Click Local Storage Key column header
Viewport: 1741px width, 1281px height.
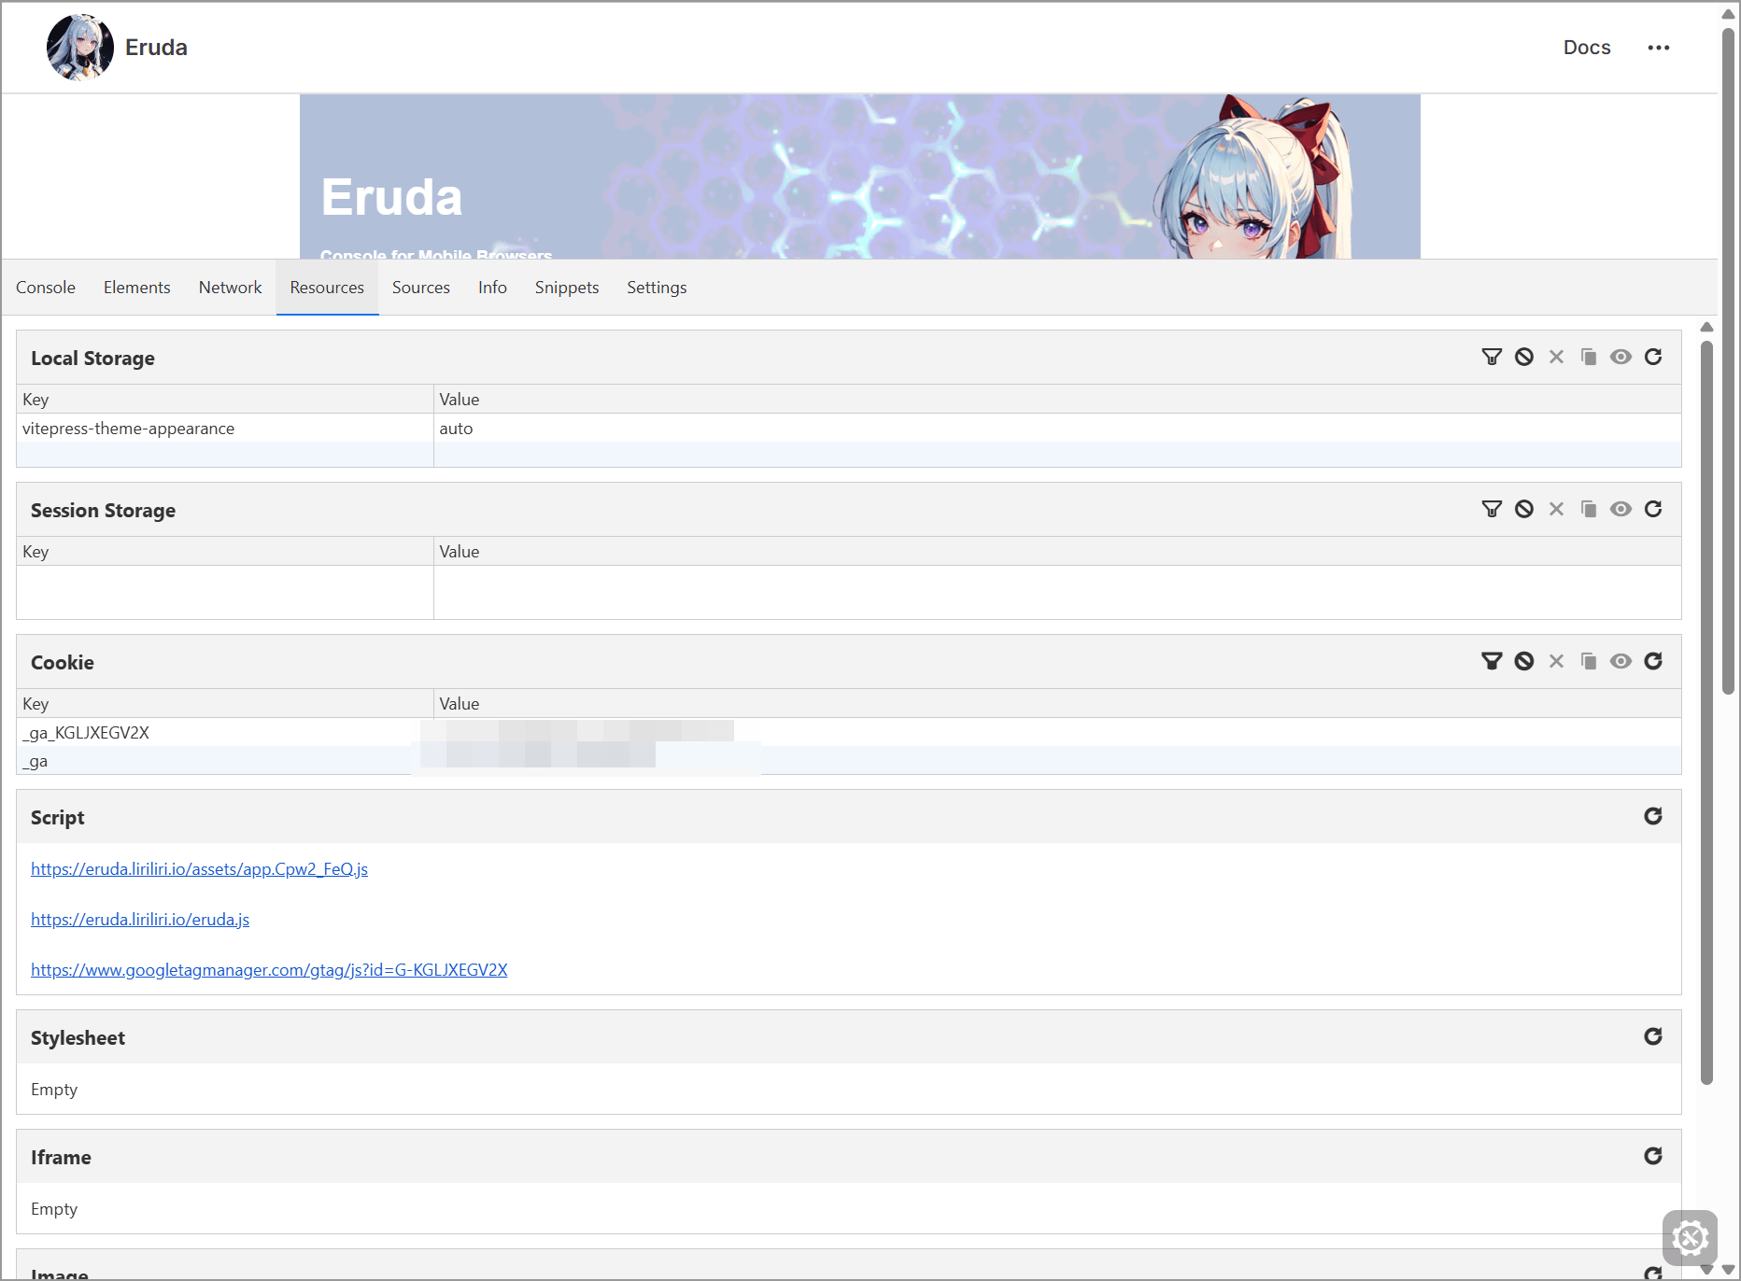tap(224, 400)
